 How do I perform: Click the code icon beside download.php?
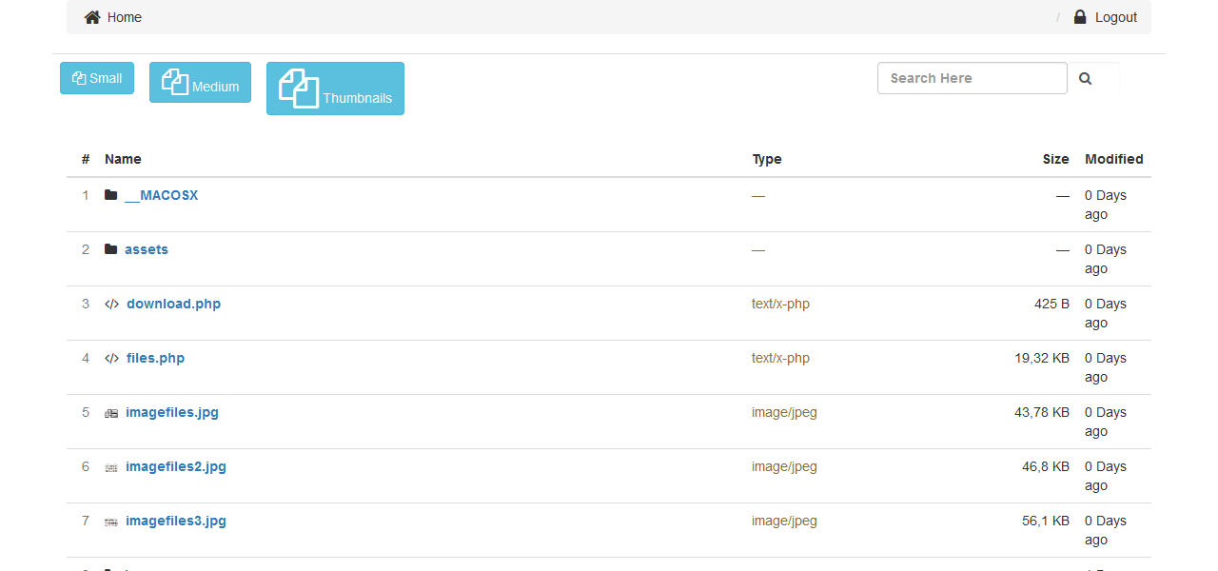tap(112, 305)
